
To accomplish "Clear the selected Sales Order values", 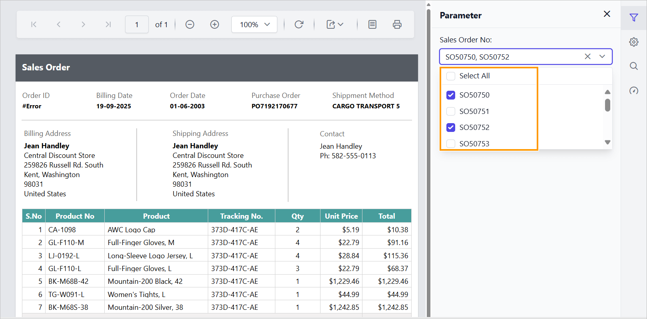I will pyautogui.click(x=587, y=57).
